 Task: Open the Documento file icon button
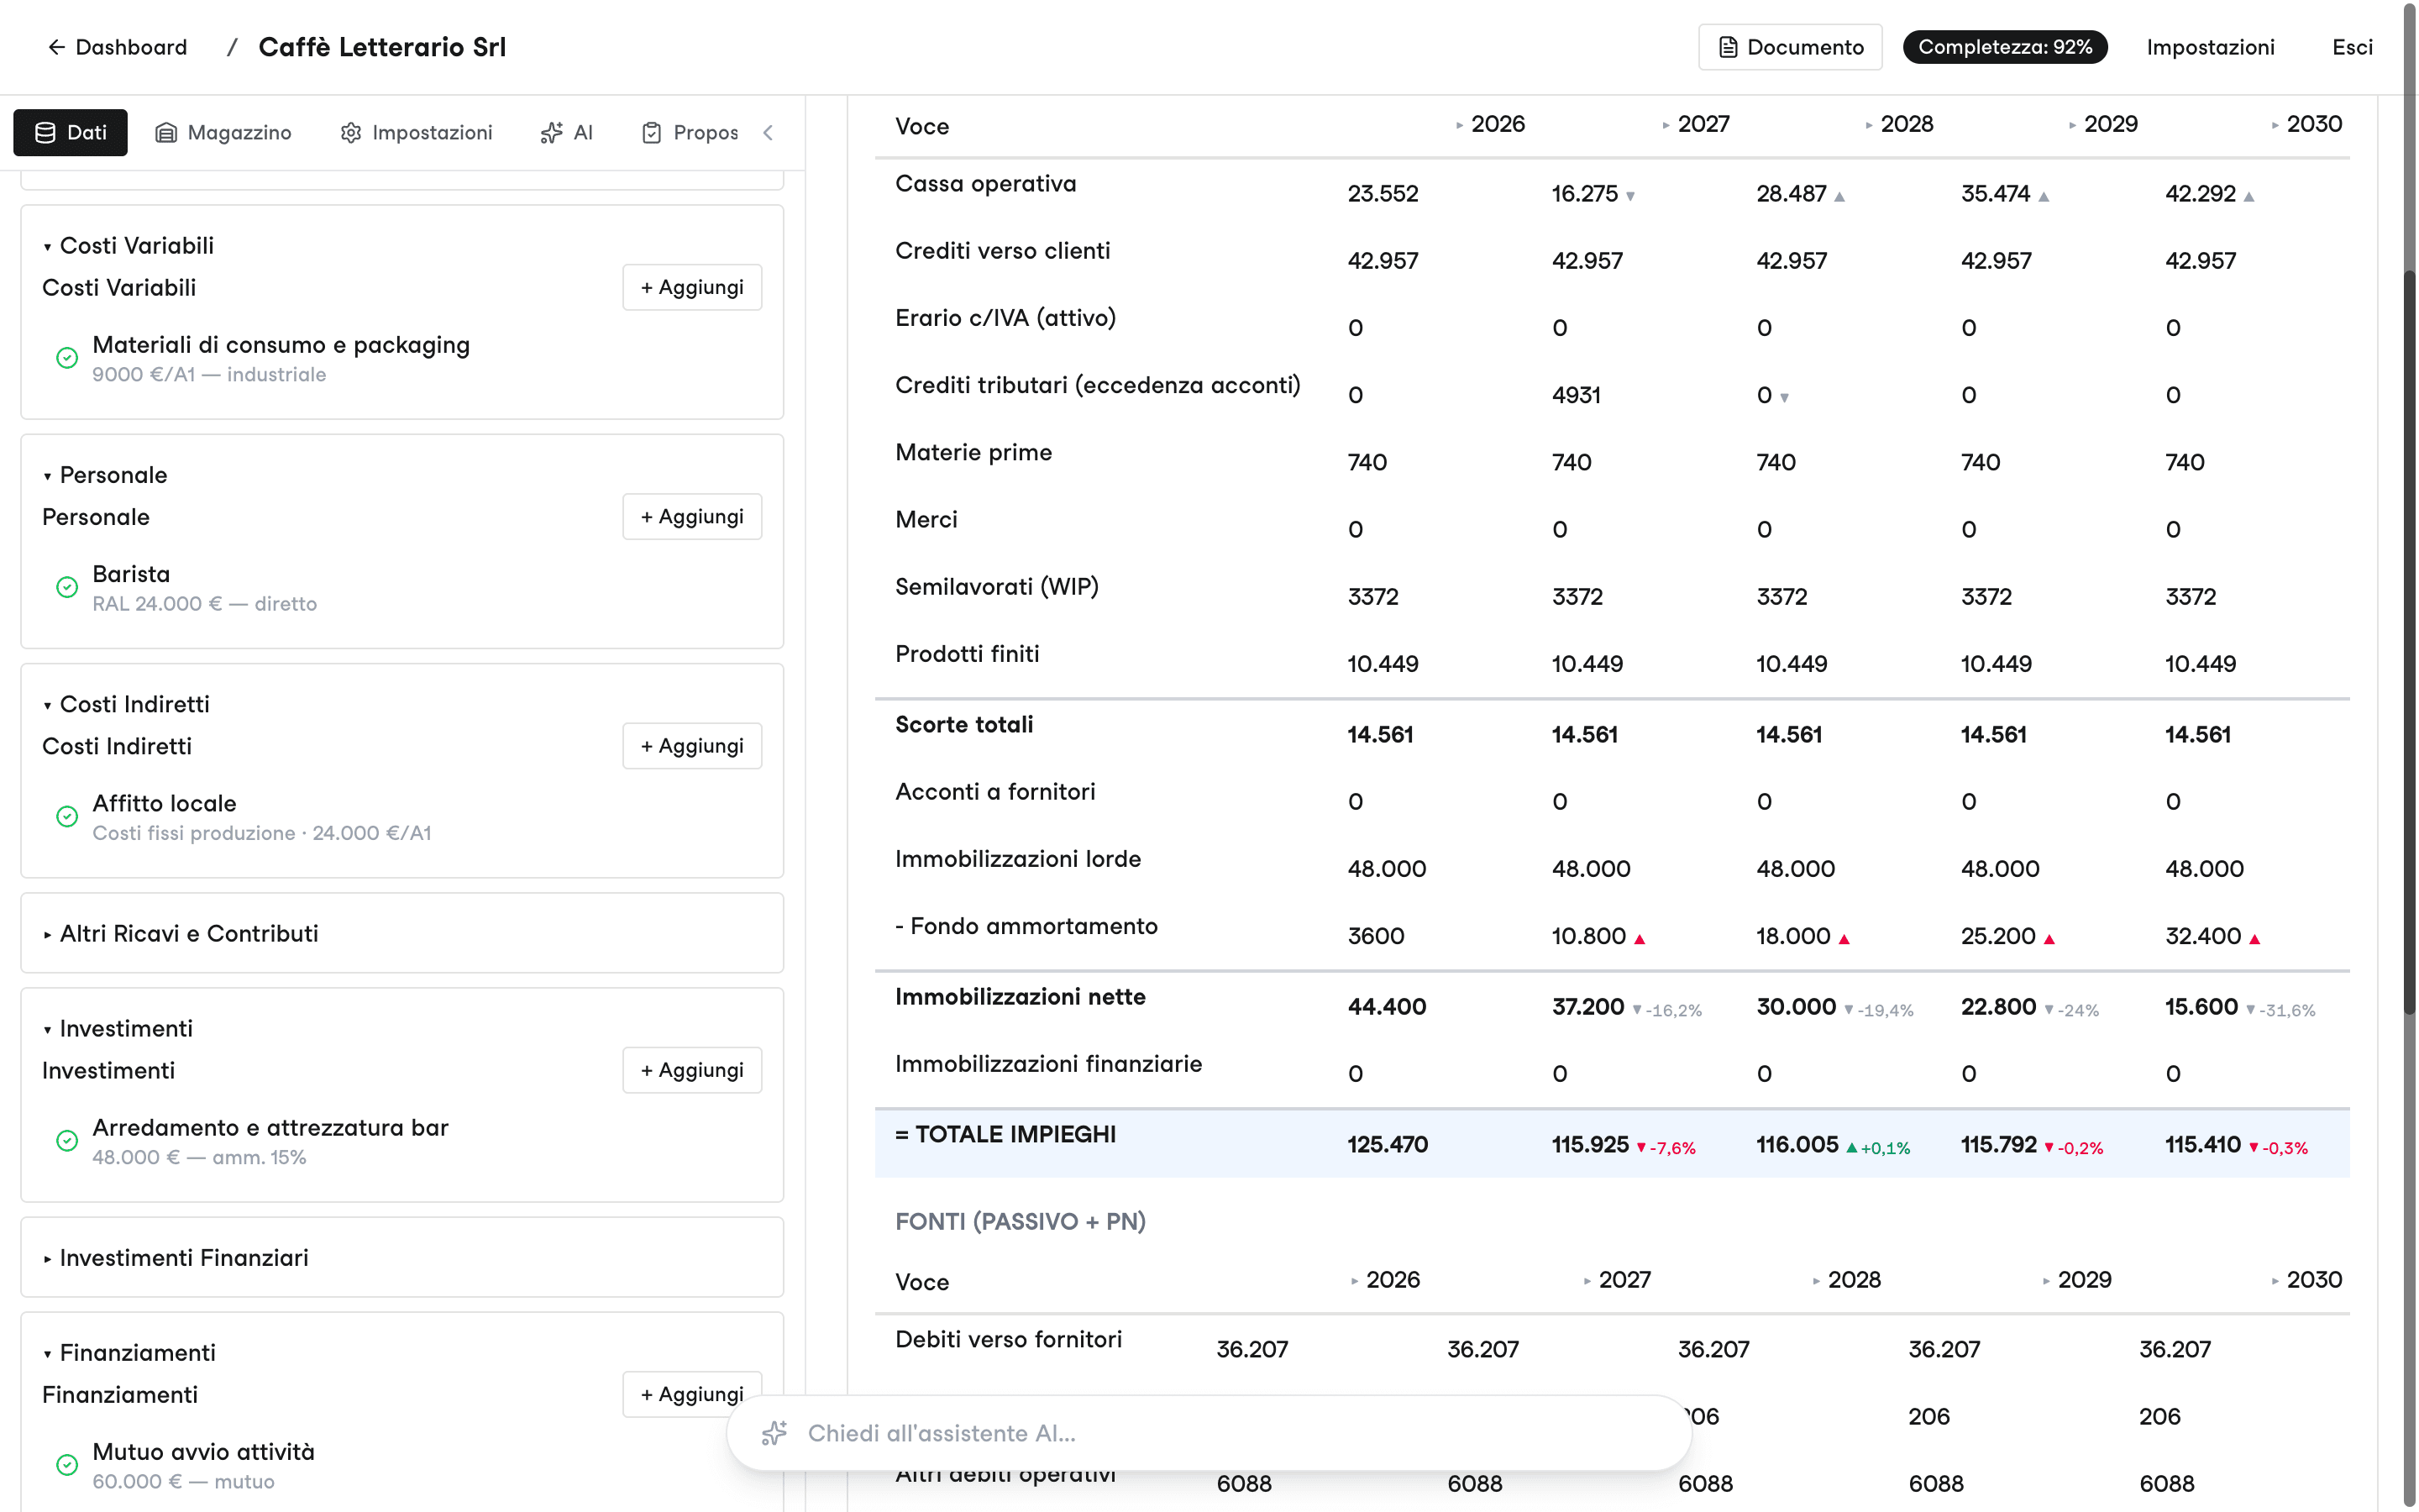coord(1789,47)
